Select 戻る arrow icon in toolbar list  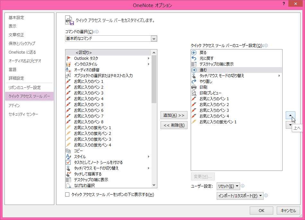click(194, 53)
